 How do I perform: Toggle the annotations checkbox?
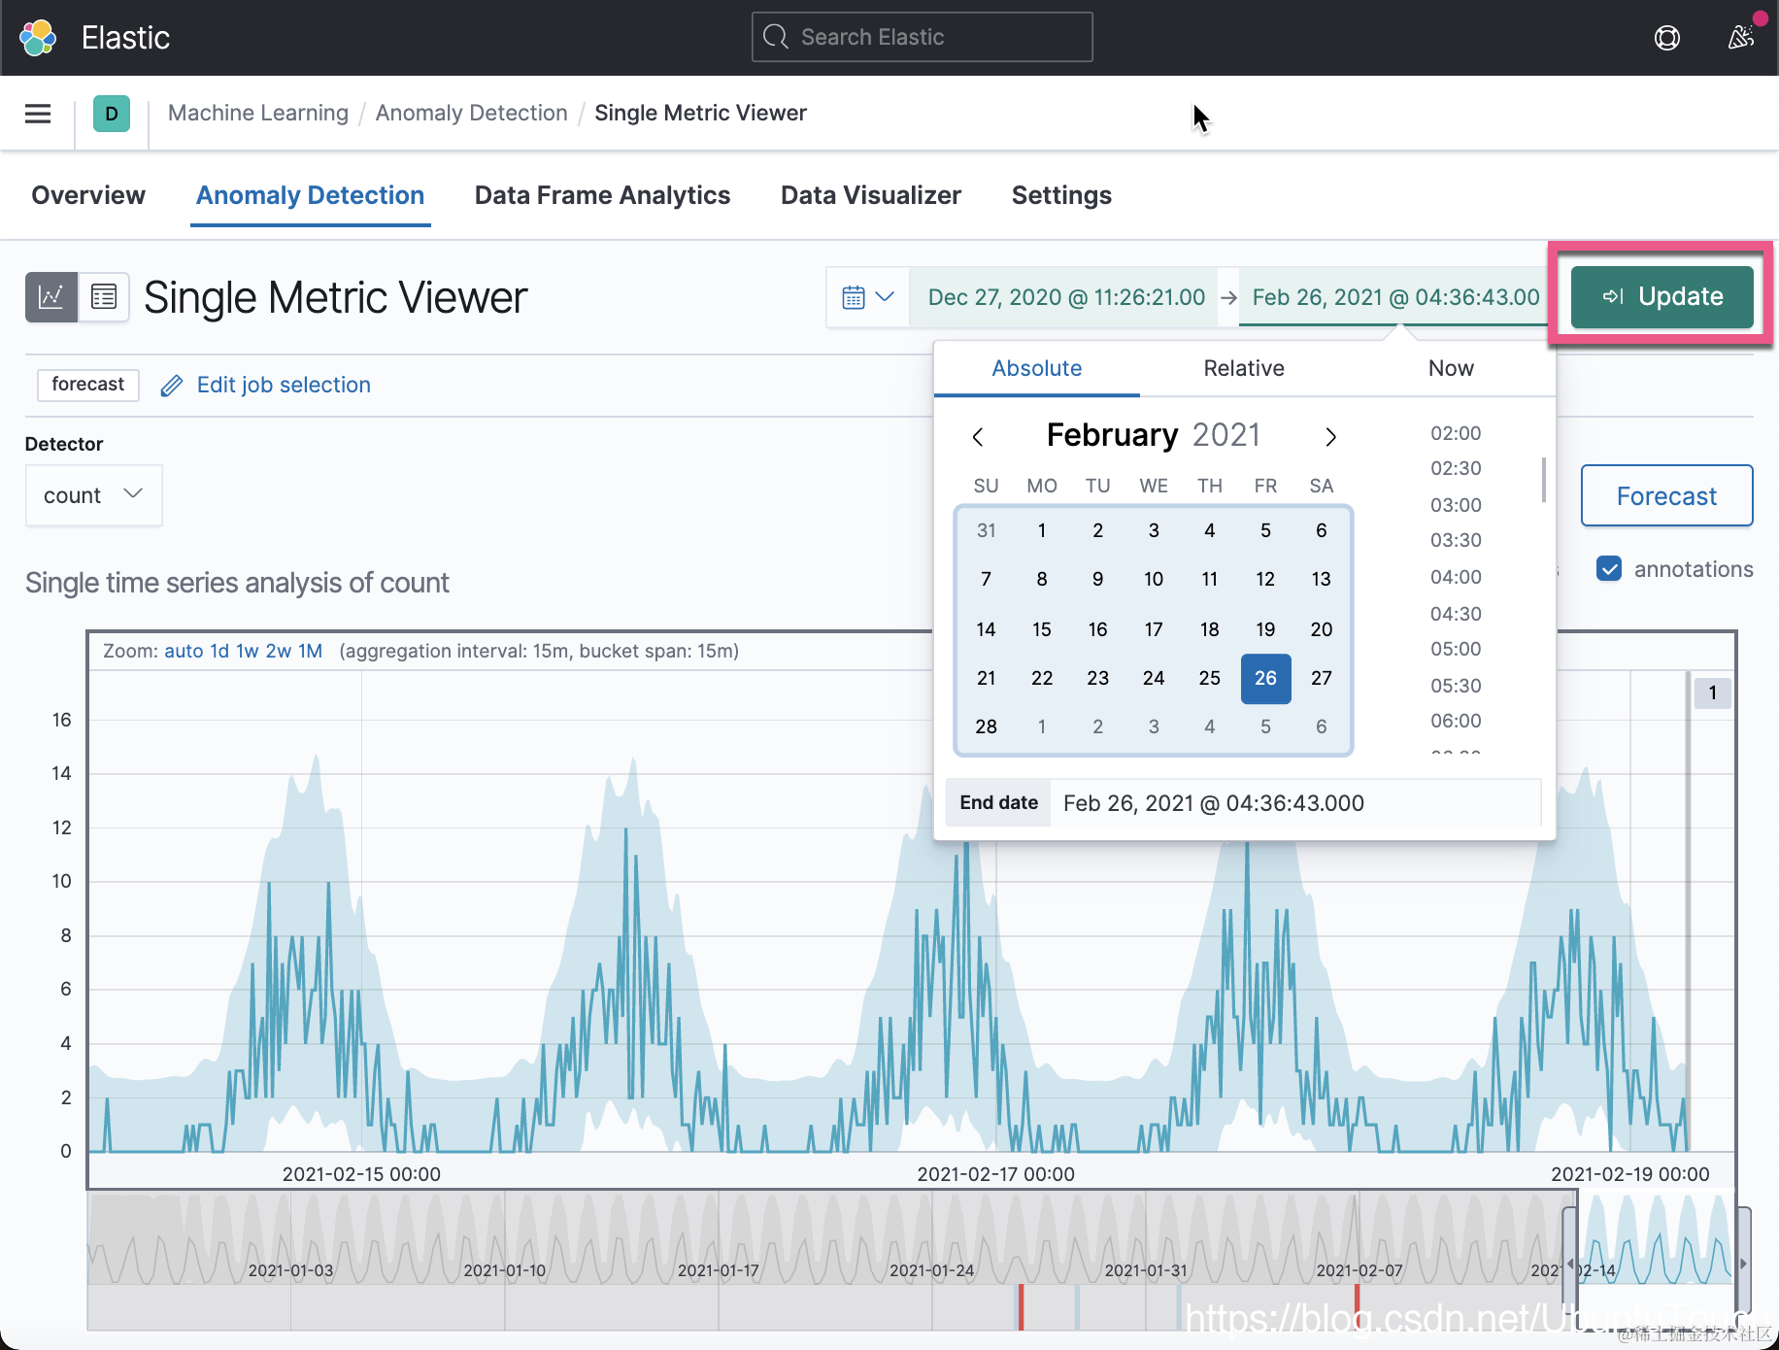click(x=1609, y=569)
